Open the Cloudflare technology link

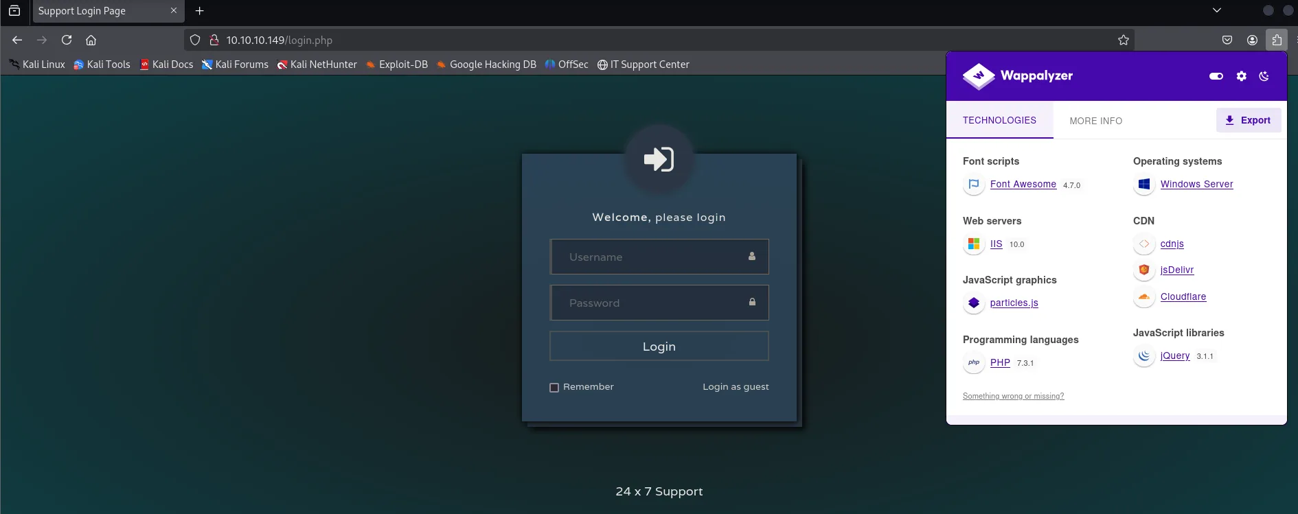point(1183,297)
